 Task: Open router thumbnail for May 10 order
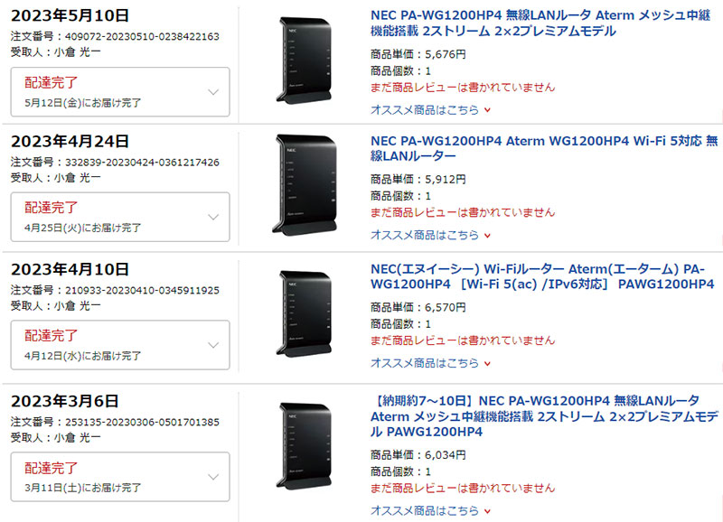click(305, 59)
